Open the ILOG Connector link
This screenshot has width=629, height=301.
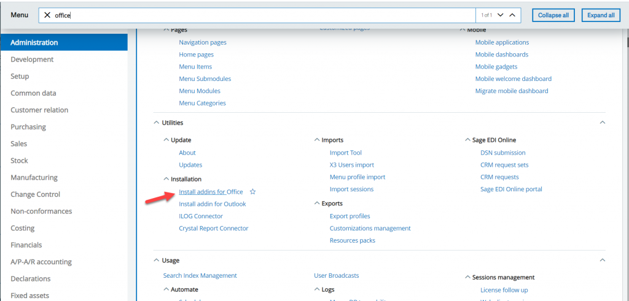[x=201, y=216]
